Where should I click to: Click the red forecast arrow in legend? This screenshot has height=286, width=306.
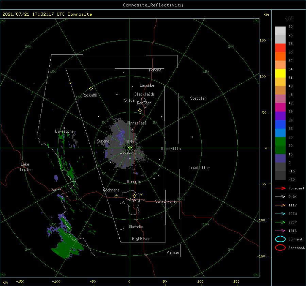280,188
